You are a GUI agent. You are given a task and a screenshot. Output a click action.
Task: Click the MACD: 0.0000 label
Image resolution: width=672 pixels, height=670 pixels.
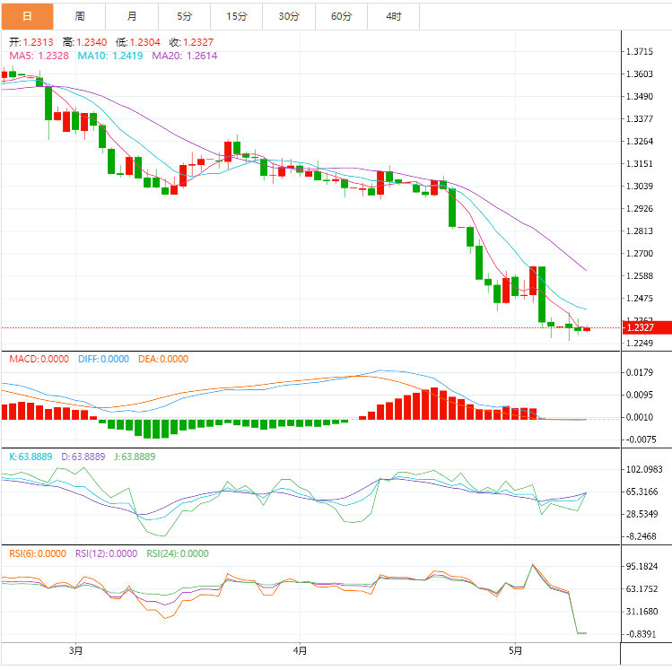(x=39, y=359)
